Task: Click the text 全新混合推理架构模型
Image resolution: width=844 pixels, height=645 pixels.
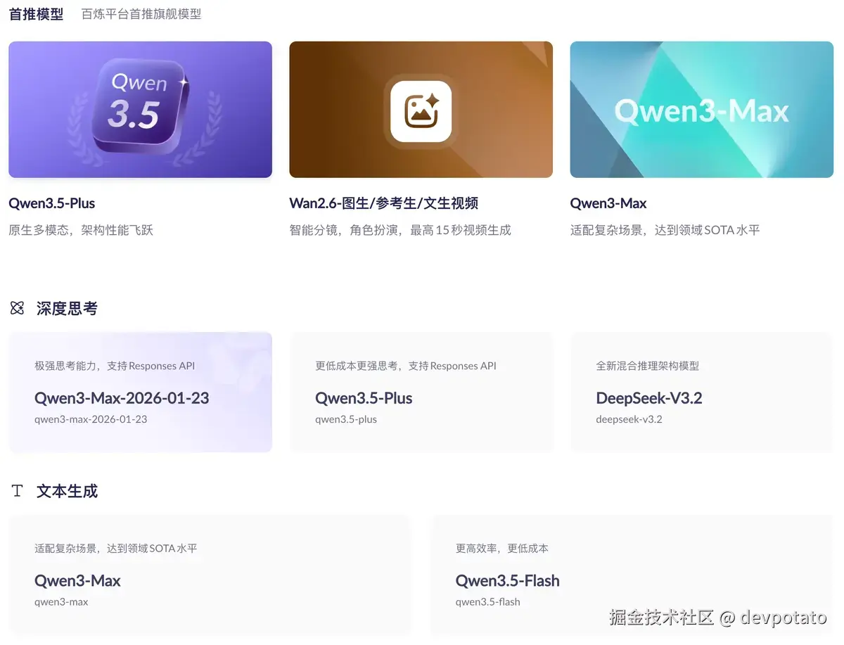Action: pos(647,366)
